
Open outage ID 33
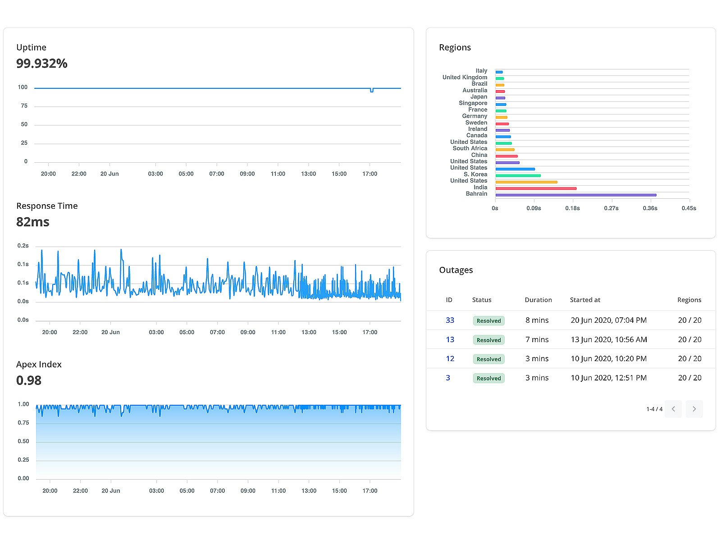point(450,320)
